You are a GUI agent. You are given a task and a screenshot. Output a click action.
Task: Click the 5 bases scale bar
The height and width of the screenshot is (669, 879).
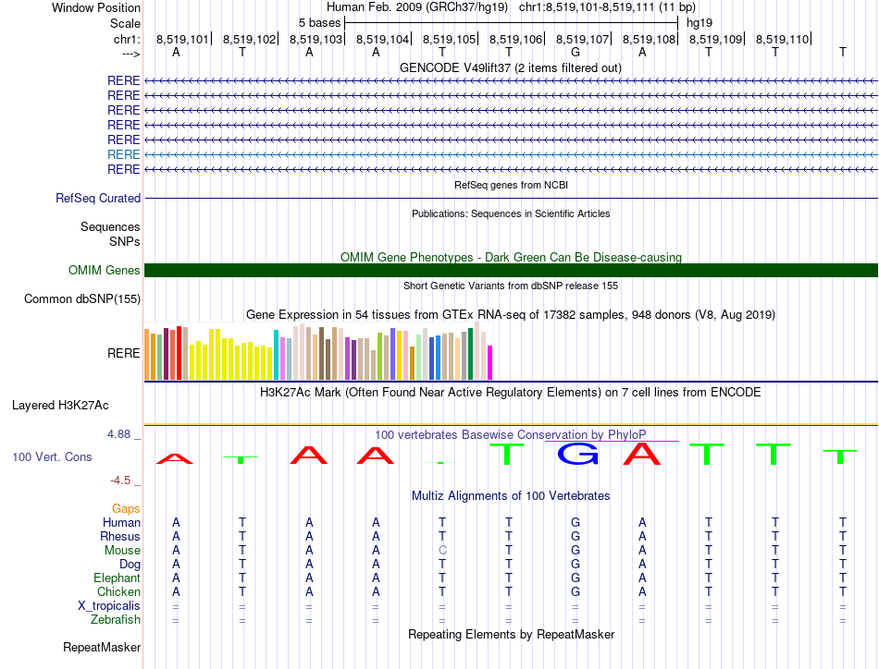tap(511, 23)
